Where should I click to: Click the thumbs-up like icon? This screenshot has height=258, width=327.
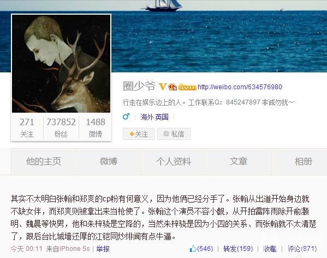[193, 249]
